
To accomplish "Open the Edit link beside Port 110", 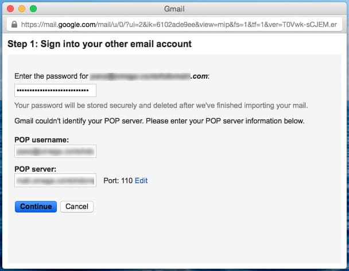I will point(141,180).
